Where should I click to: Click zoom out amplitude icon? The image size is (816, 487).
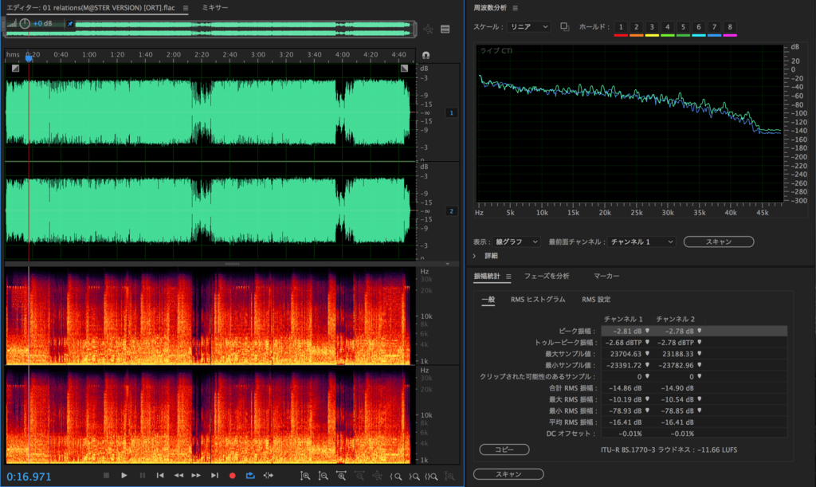point(324,476)
